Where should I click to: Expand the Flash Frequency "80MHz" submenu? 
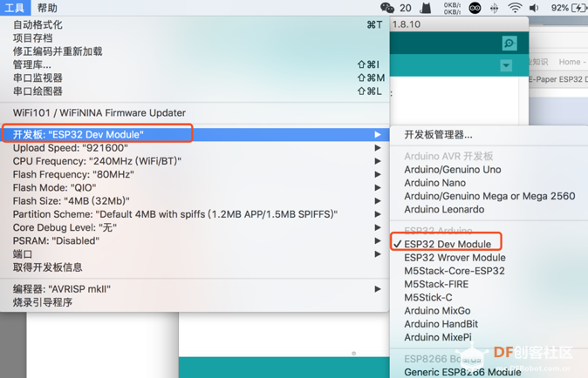click(195, 174)
